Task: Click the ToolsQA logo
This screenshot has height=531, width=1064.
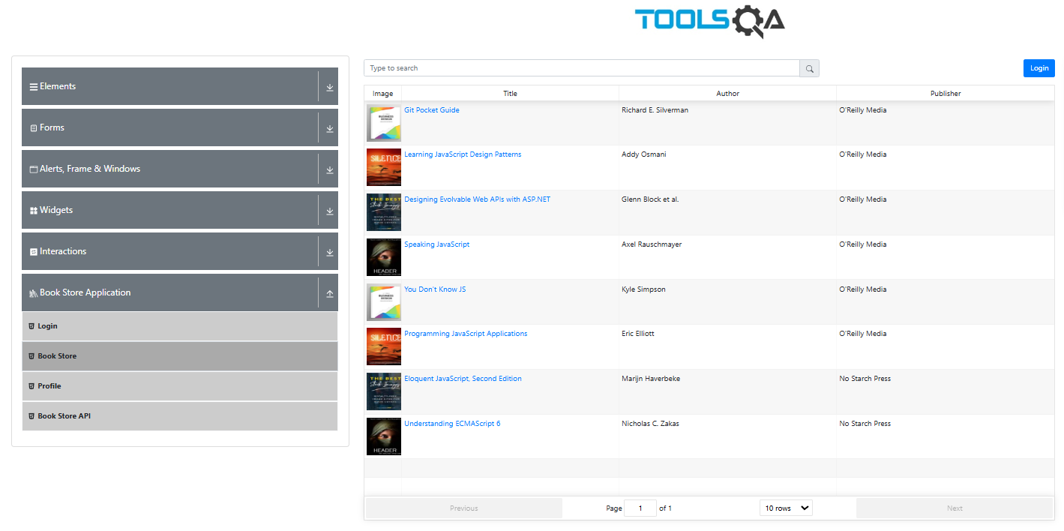Action: click(x=709, y=20)
